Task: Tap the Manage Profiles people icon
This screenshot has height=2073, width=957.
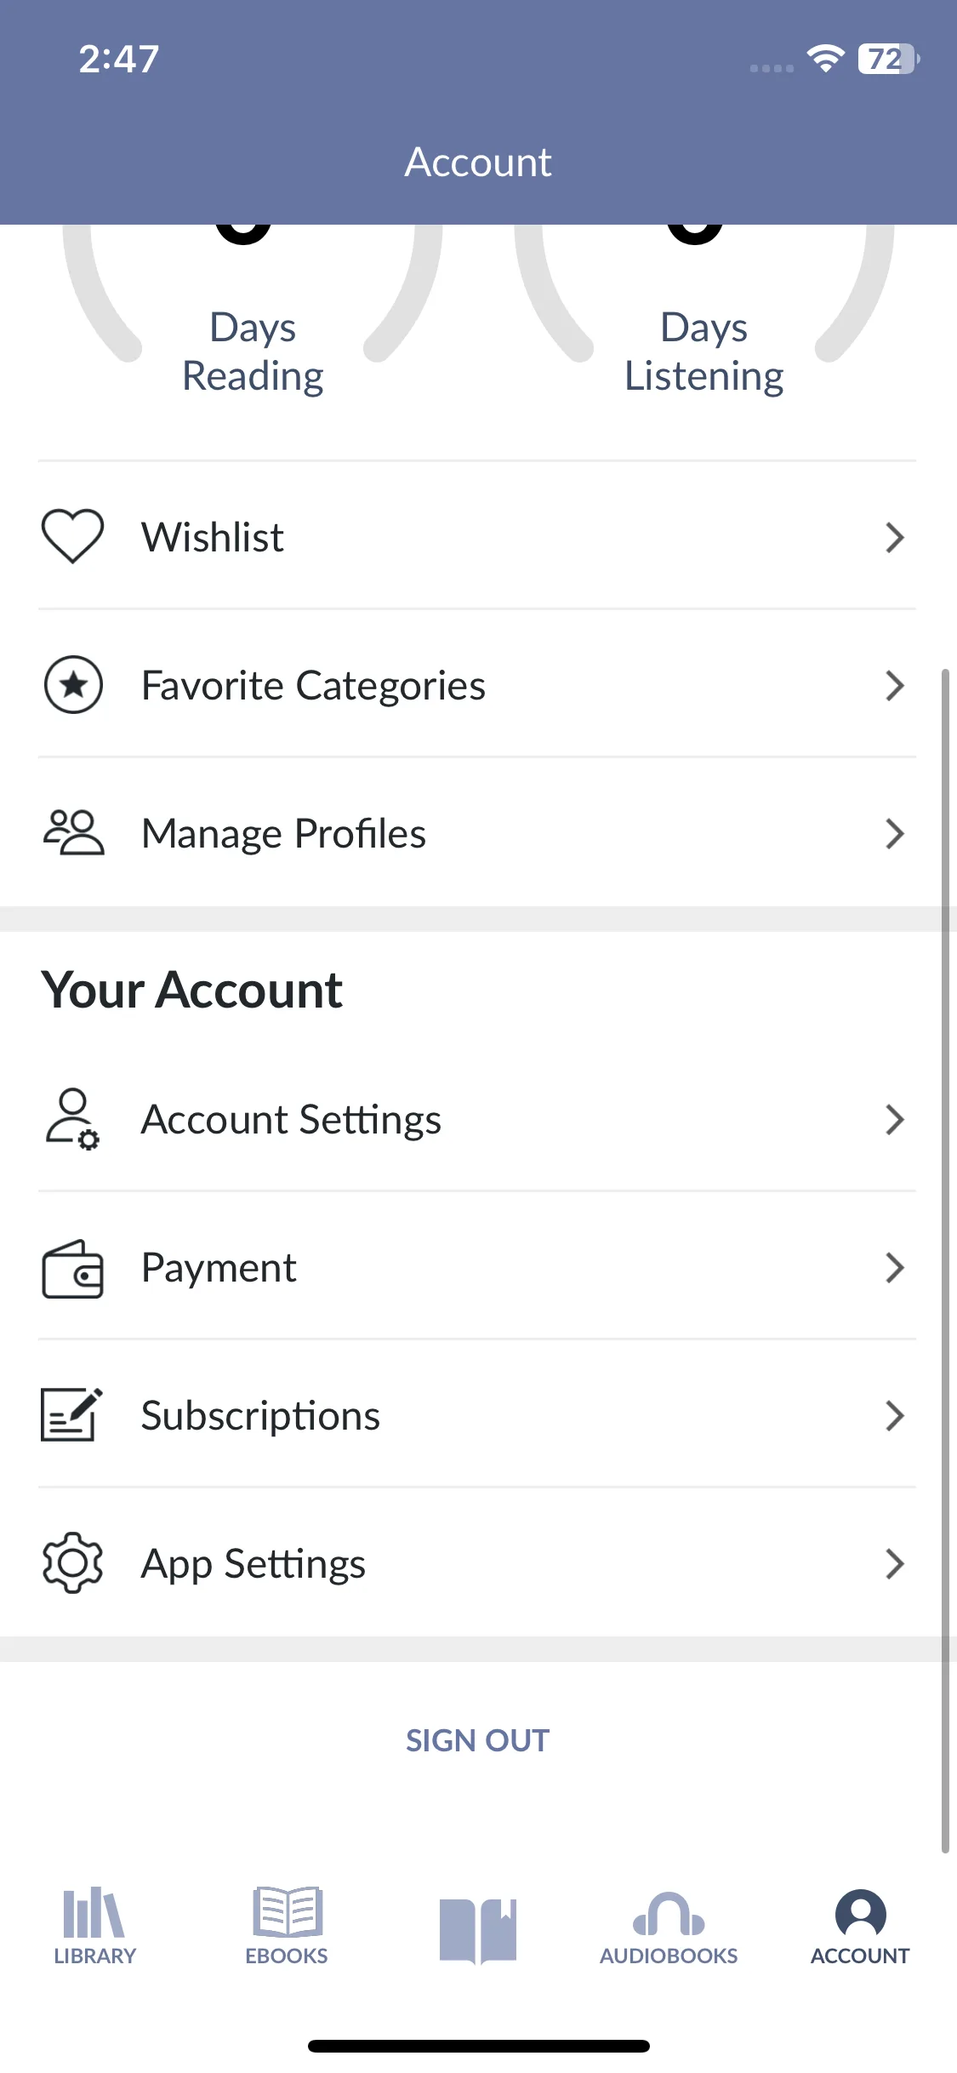Action: pyautogui.click(x=73, y=832)
